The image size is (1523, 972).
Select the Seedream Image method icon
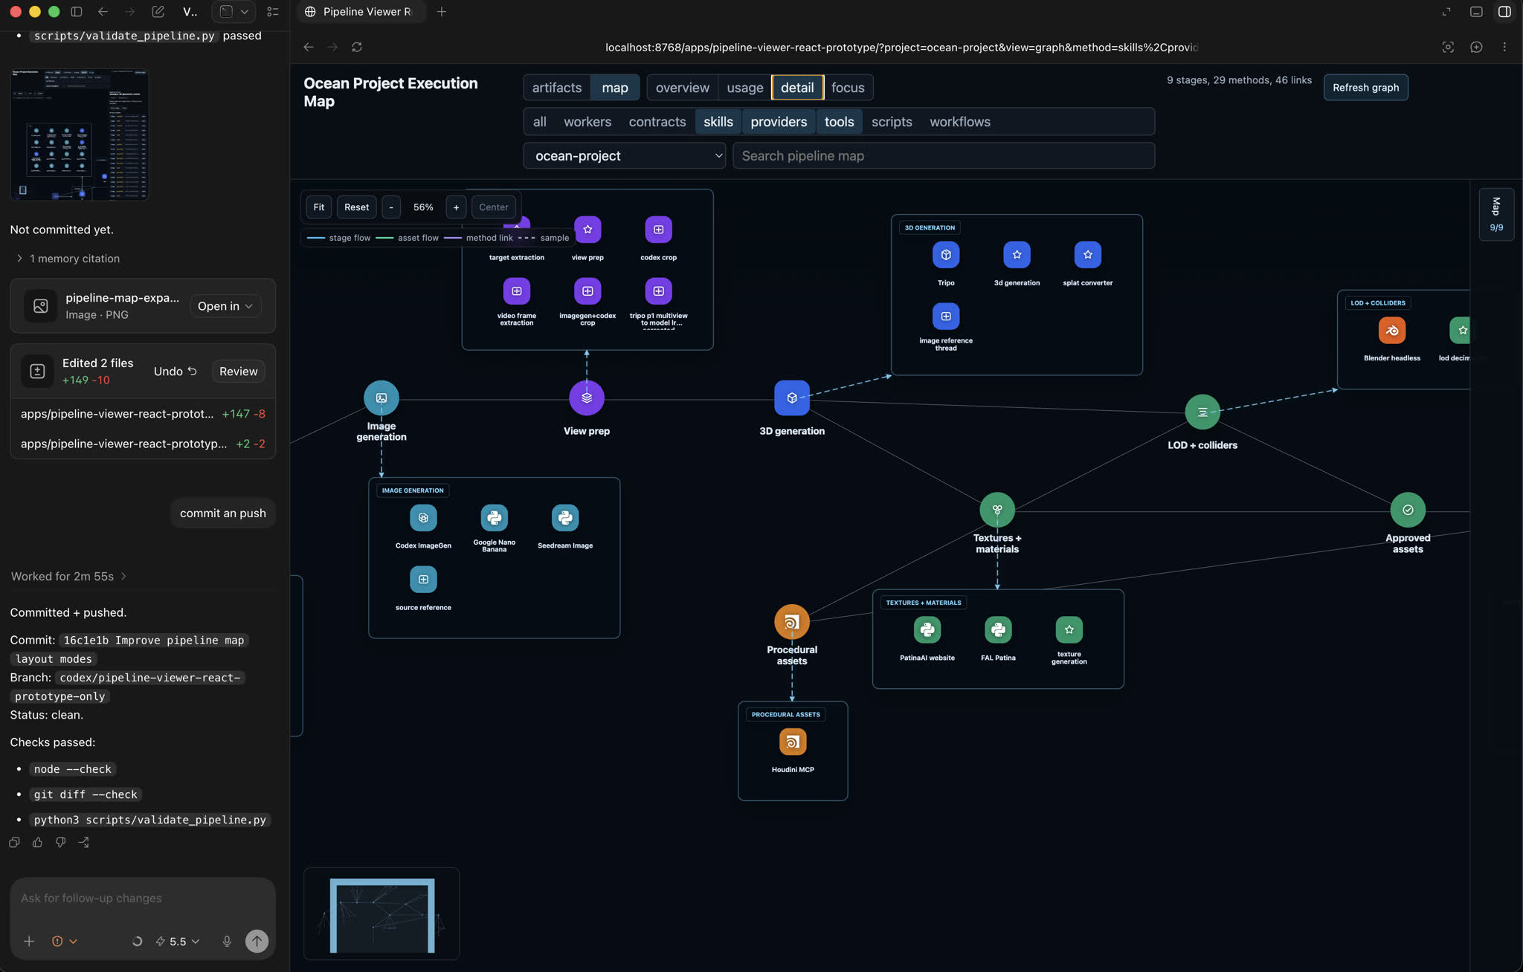point(565,518)
